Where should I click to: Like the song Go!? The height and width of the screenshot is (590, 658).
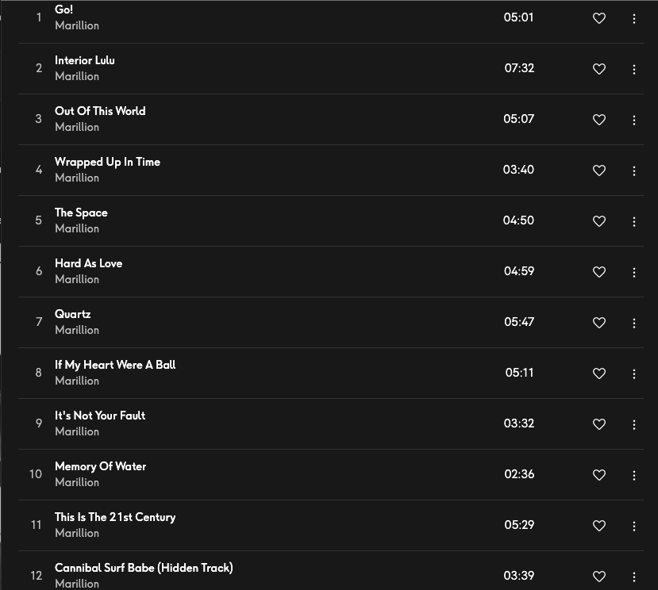[x=599, y=18]
